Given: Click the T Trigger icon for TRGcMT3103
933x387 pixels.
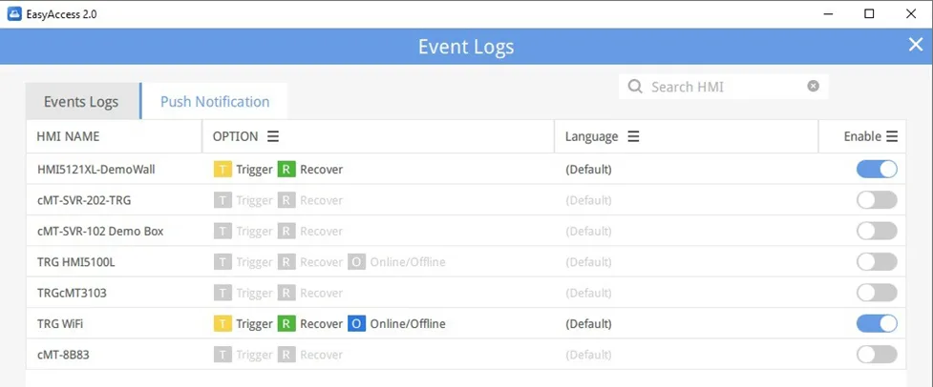Looking at the screenshot, I should pos(222,293).
